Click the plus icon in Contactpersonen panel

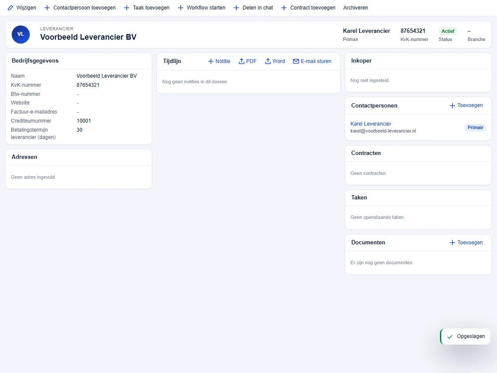tap(452, 105)
